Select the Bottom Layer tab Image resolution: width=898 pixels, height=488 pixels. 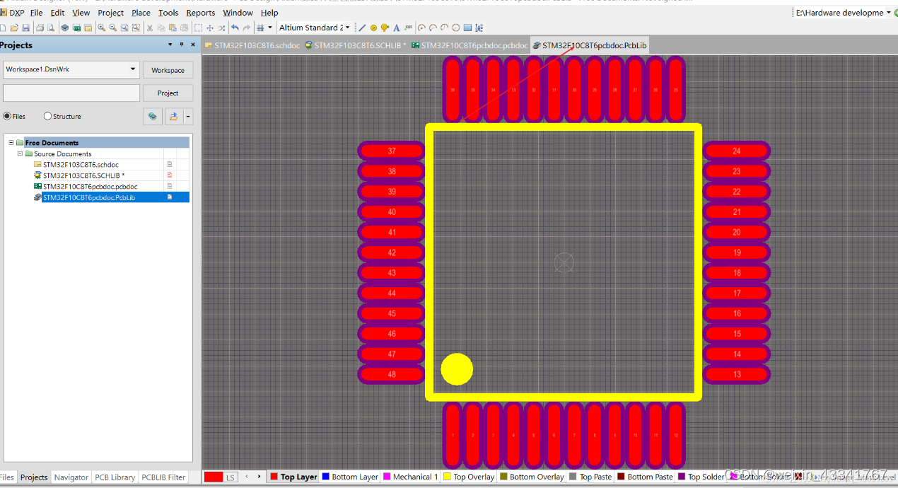coord(350,477)
